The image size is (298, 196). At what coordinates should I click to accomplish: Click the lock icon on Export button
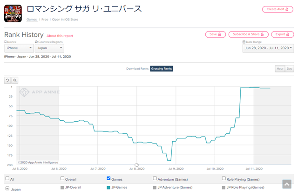click(x=288, y=34)
